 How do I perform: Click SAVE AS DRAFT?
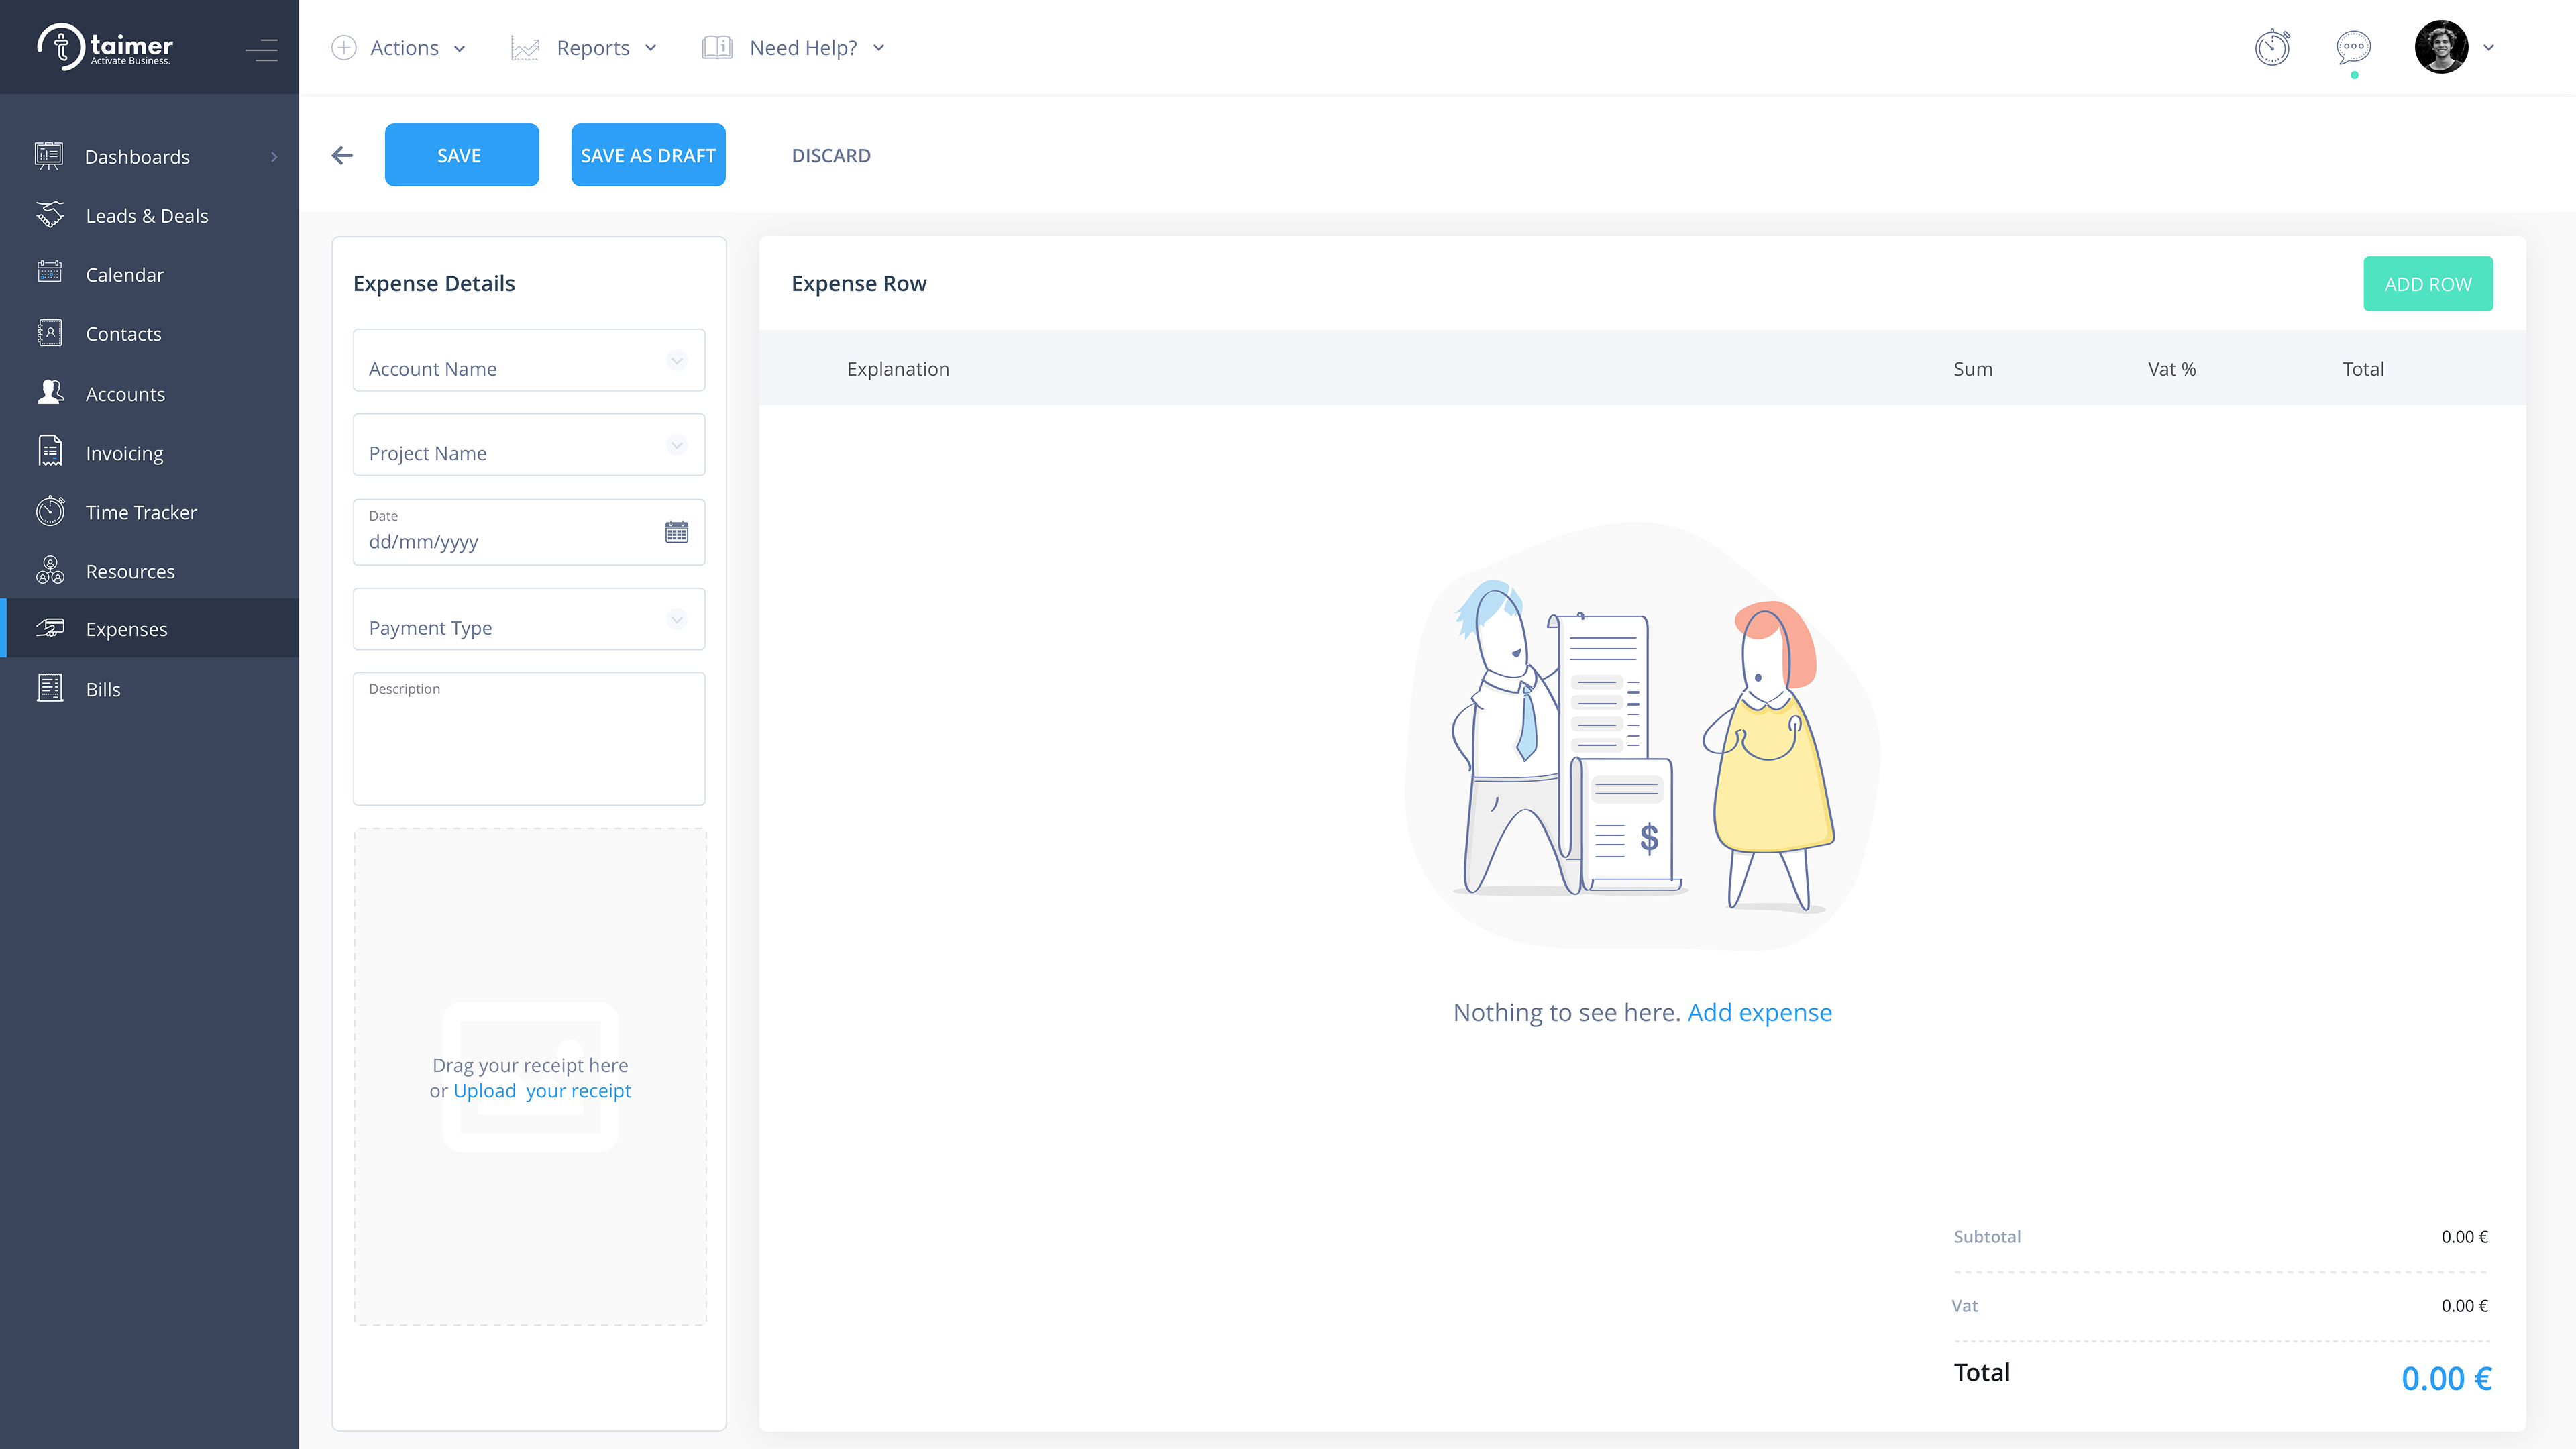coord(648,155)
